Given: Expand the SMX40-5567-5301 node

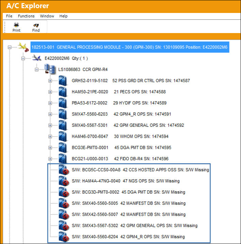Looking at the screenshot, I should click(x=50, y=125).
